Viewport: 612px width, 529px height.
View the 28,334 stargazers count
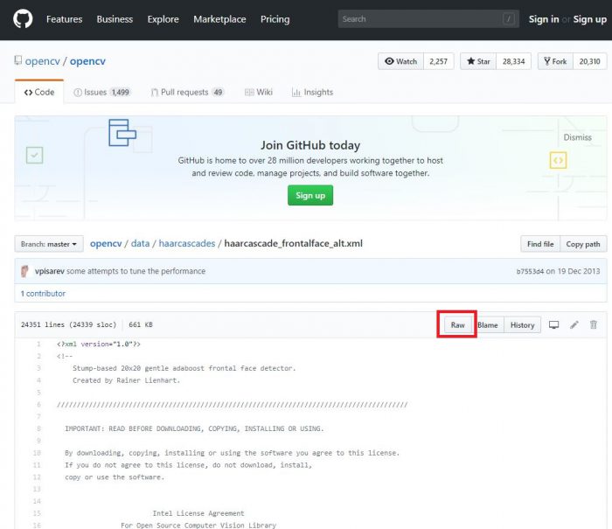514,61
